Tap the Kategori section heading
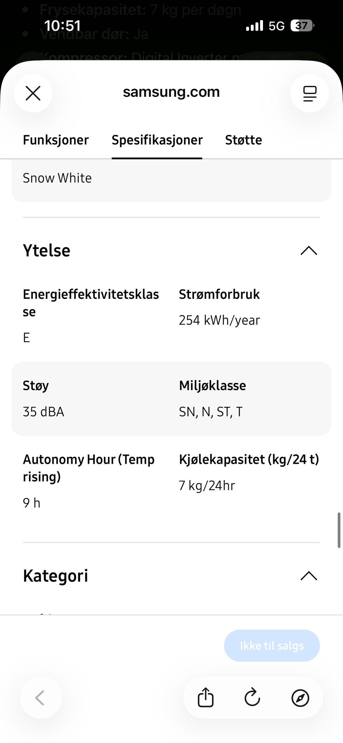343x743 pixels. click(x=55, y=576)
